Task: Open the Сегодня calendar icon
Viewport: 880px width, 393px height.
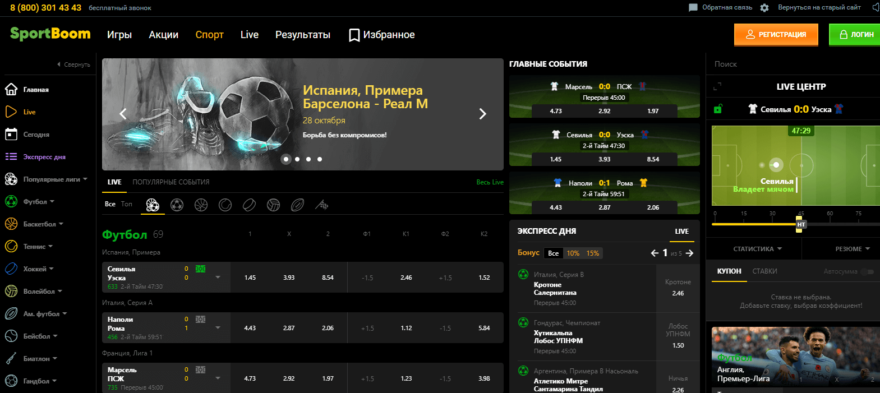Action: pyautogui.click(x=11, y=134)
